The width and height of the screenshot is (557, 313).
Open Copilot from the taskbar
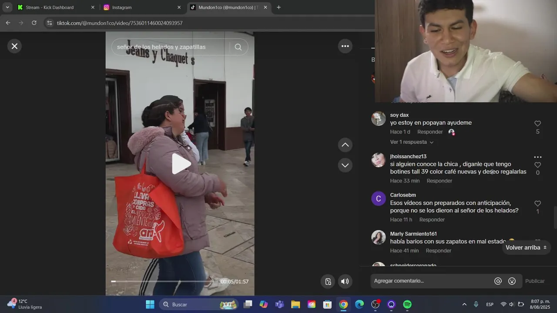point(263,304)
